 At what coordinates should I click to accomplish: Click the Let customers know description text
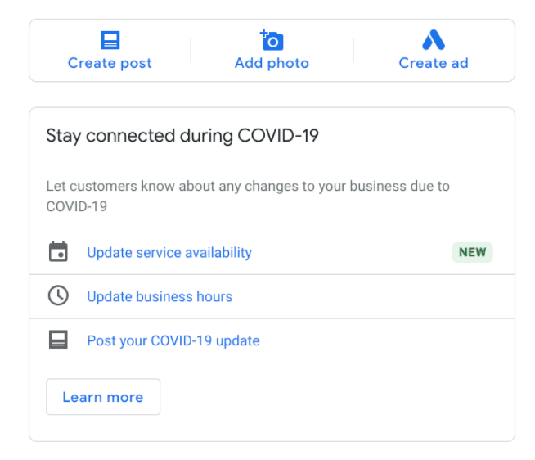coord(248,196)
